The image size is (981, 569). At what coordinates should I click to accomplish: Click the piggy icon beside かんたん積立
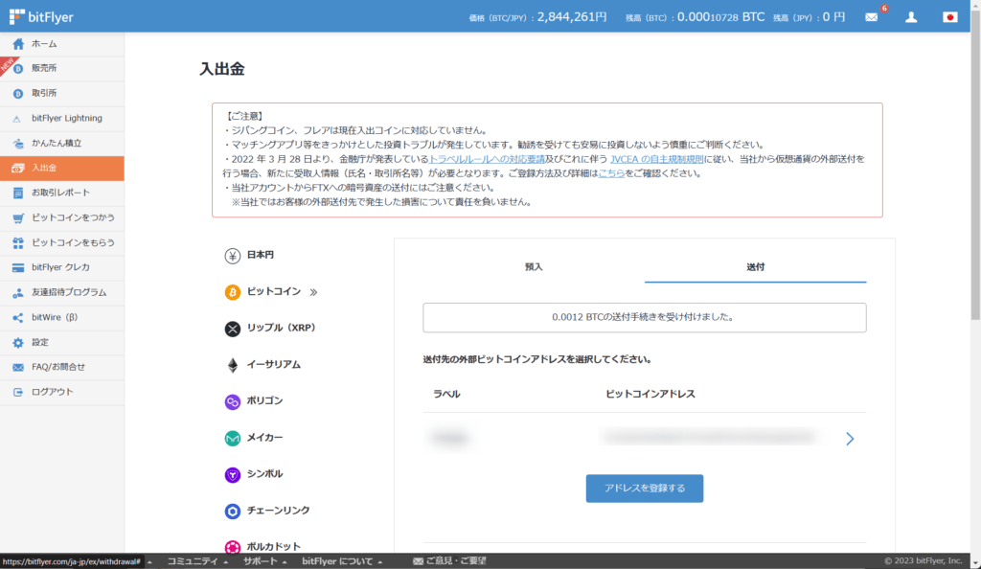18,143
